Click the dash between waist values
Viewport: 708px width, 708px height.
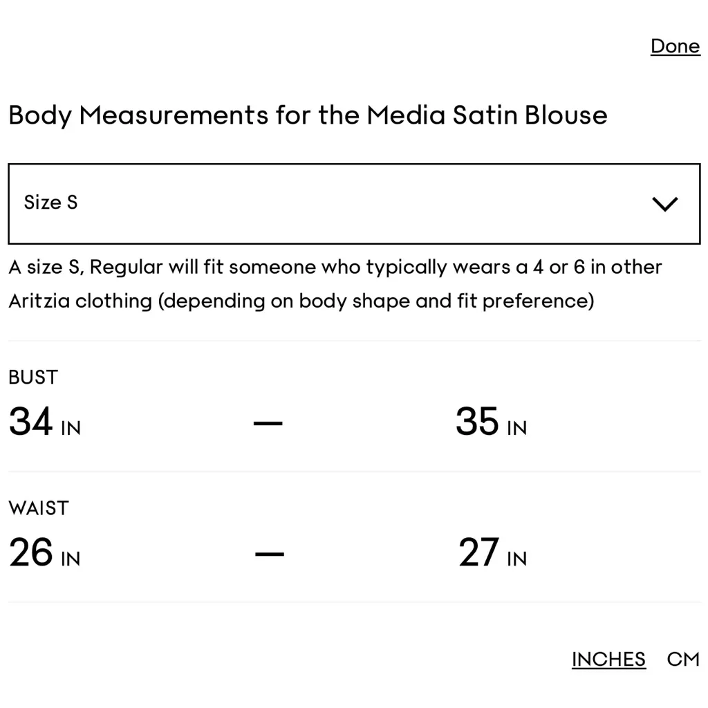point(269,553)
